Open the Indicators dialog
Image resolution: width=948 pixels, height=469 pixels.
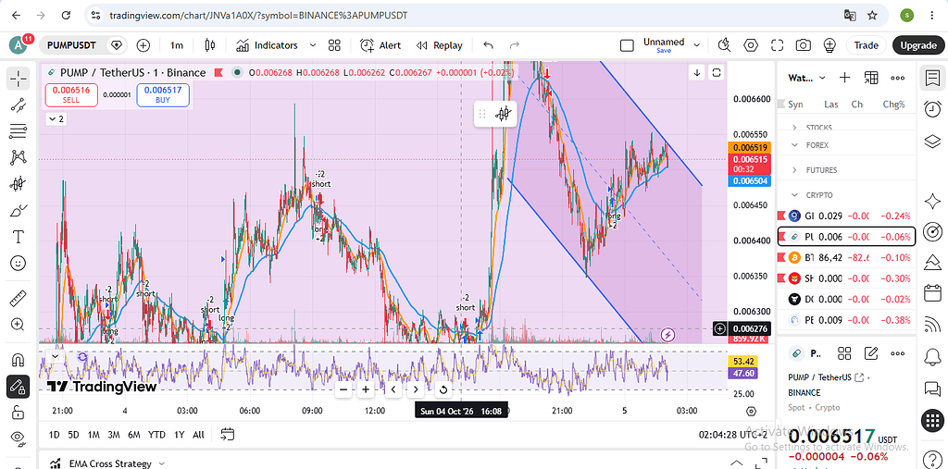point(267,45)
